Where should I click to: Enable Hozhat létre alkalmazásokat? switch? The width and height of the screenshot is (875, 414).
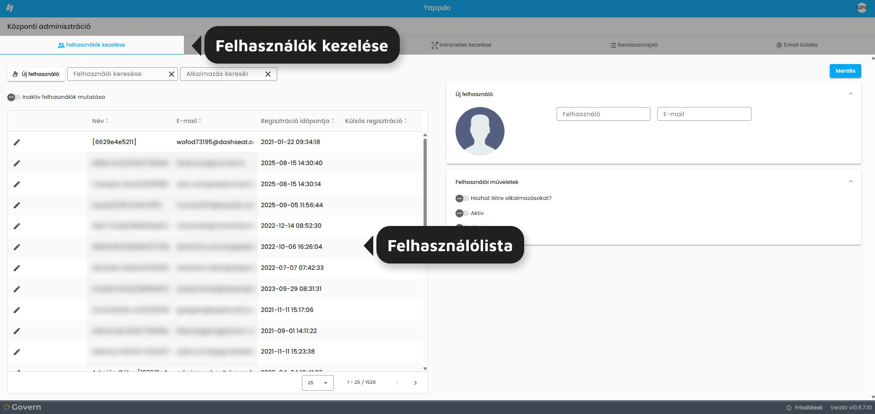click(462, 198)
